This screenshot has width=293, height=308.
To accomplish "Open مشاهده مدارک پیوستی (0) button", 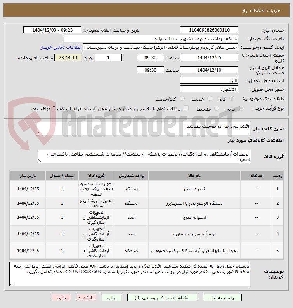I will (162, 298).
